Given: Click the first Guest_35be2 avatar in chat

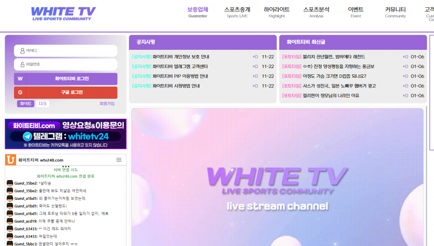Looking at the screenshot, I should tap(9, 183).
